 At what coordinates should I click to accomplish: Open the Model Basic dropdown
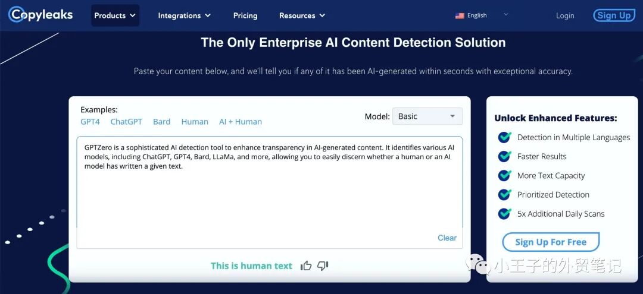click(427, 116)
